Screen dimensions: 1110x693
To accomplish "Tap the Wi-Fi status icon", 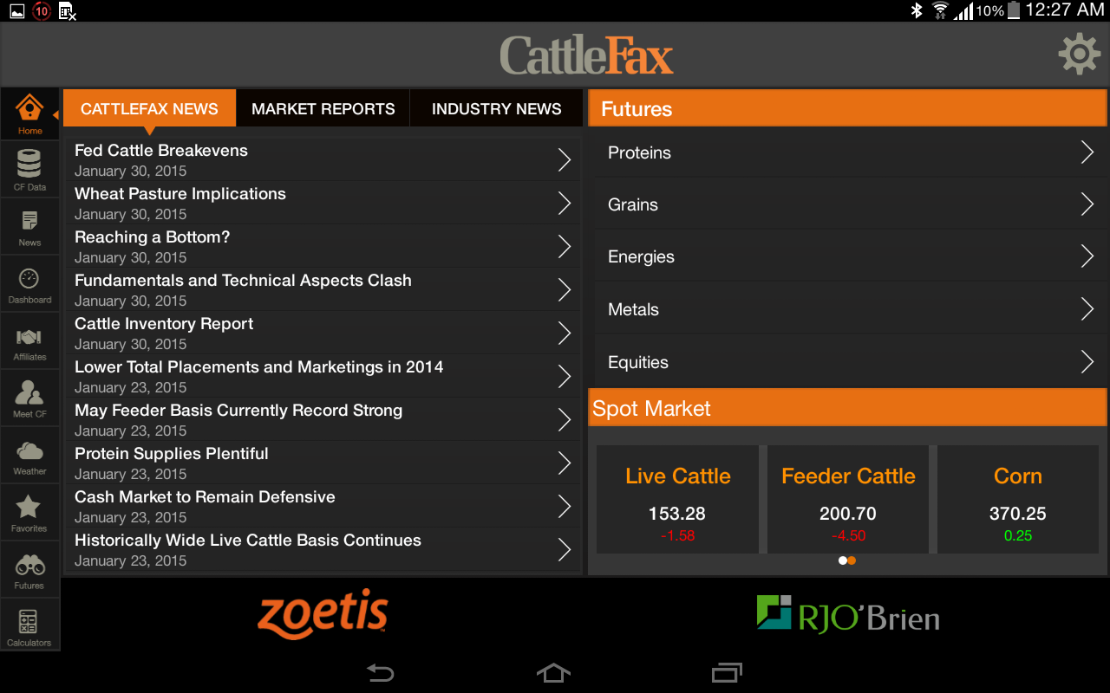I will pyautogui.click(x=940, y=10).
